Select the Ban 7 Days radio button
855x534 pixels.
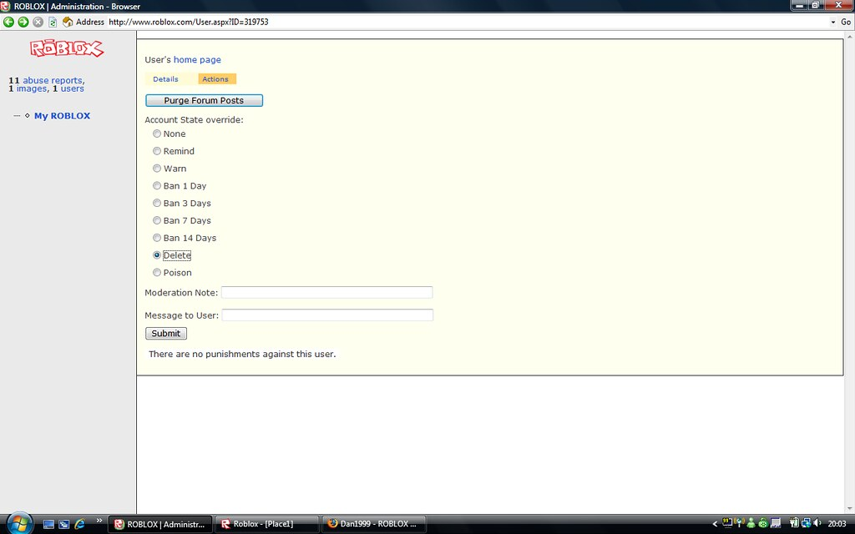click(x=157, y=220)
